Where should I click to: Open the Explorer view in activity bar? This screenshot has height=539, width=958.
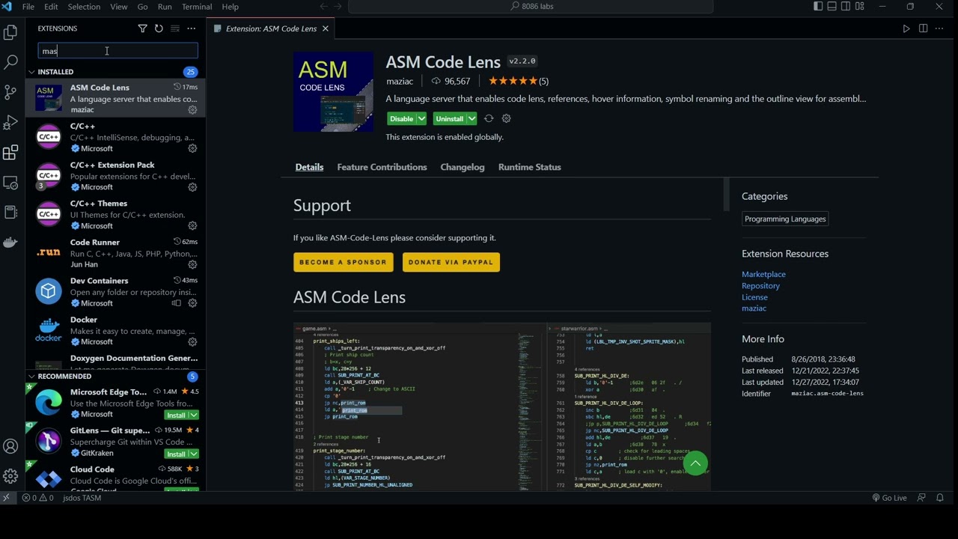click(10, 32)
